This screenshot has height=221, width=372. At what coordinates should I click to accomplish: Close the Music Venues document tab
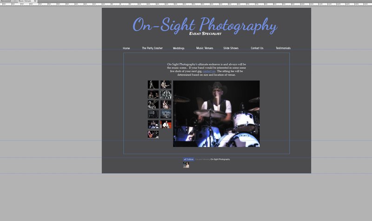(x=35, y=1)
